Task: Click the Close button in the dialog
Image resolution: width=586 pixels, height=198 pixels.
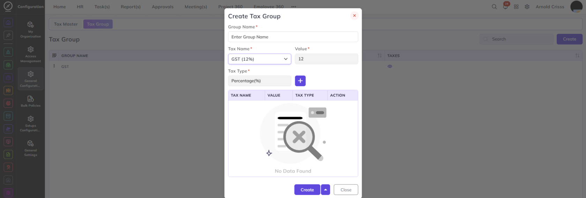Action: point(346,190)
